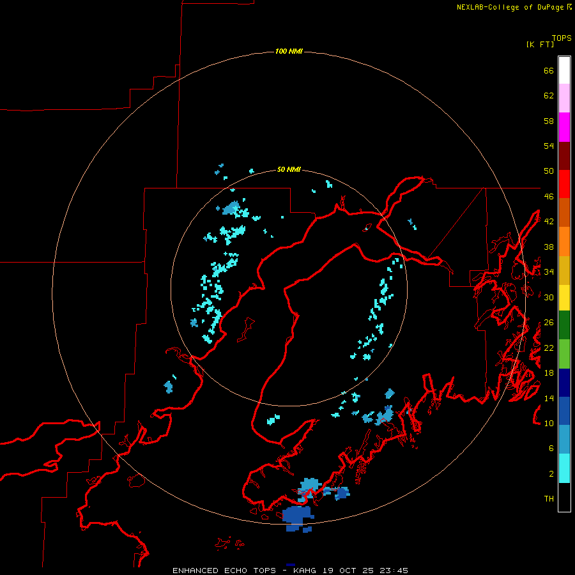The width and height of the screenshot is (575, 575).
Task: Choose the mustard gold legend swatch
Action: [564, 270]
